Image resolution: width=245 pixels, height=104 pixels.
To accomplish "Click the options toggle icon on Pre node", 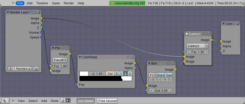I will coord(67,48).
